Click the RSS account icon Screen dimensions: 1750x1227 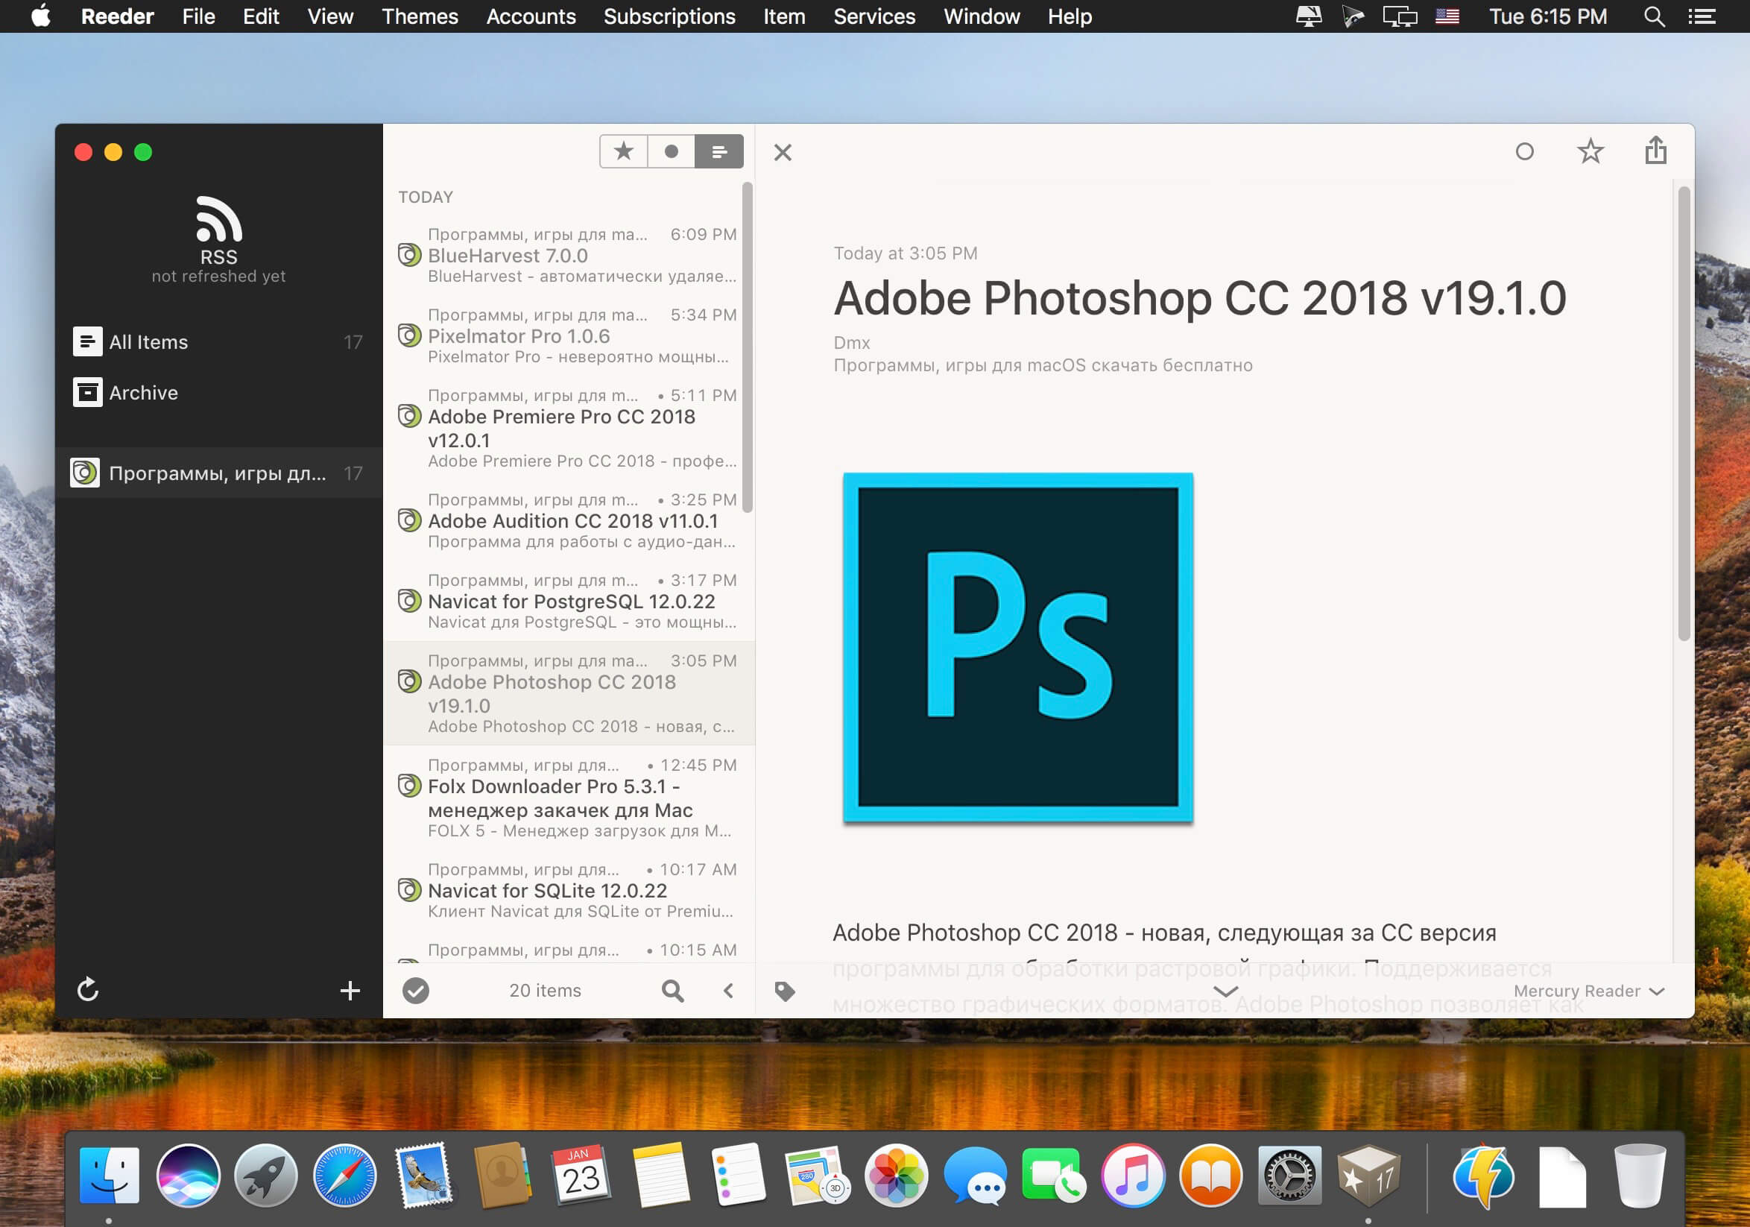click(219, 219)
